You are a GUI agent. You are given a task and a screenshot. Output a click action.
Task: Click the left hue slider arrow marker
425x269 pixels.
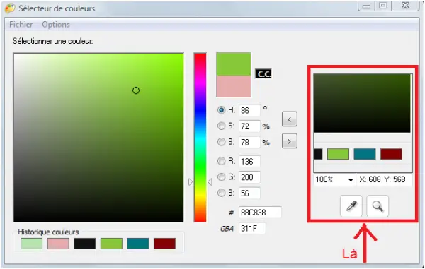[x=191, y=182]
